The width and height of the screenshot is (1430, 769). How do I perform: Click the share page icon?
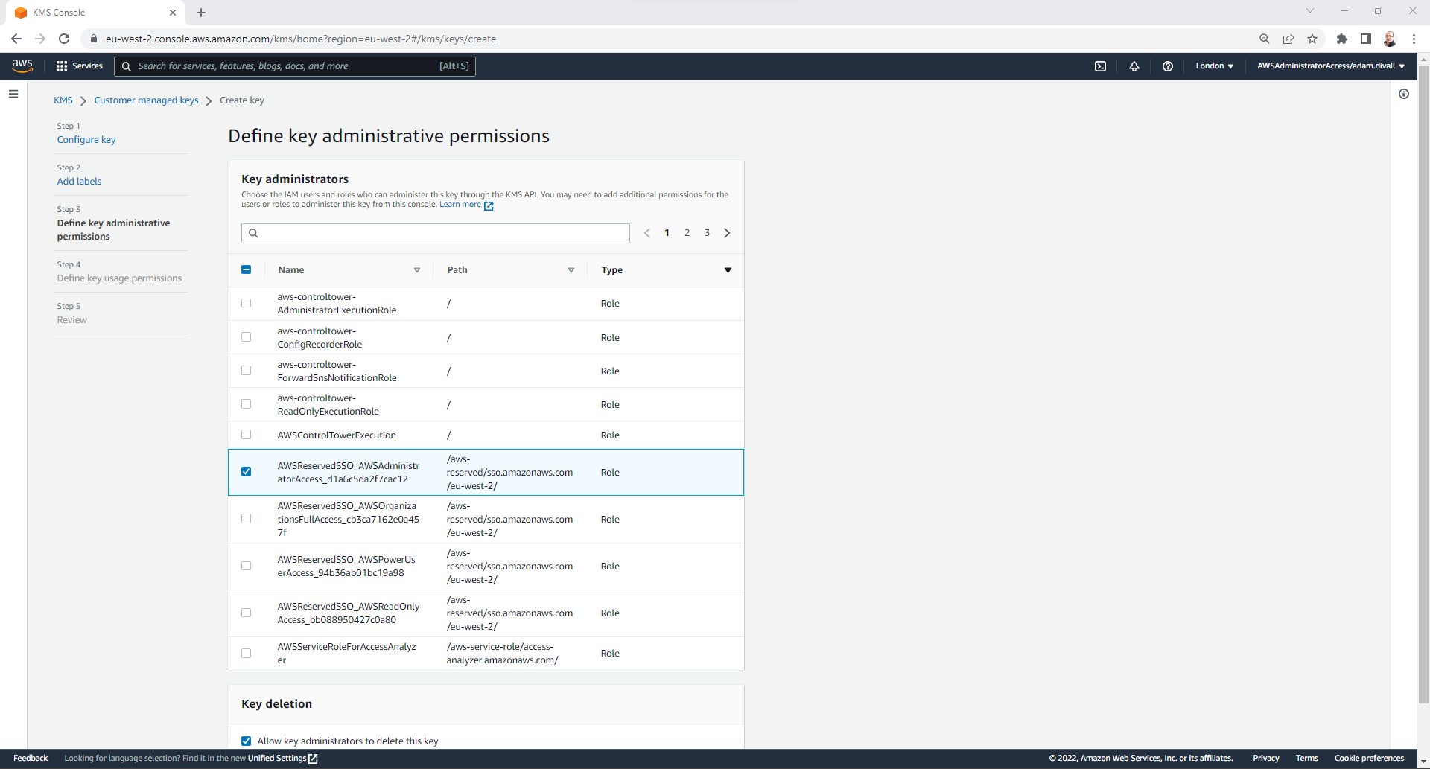click(1288, 39)
